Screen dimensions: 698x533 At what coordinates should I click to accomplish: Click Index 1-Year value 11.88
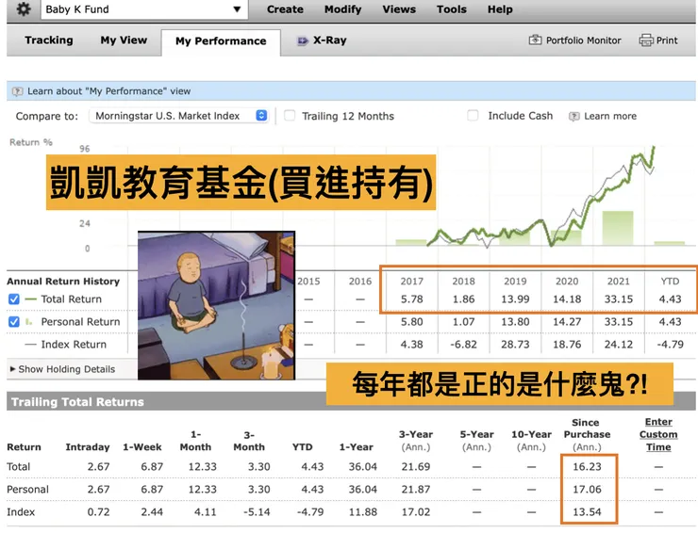362,512
